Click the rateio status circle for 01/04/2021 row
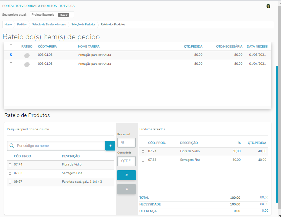Image resolution: width=281 pixels, height=217 pixels. tap(27, 64)
